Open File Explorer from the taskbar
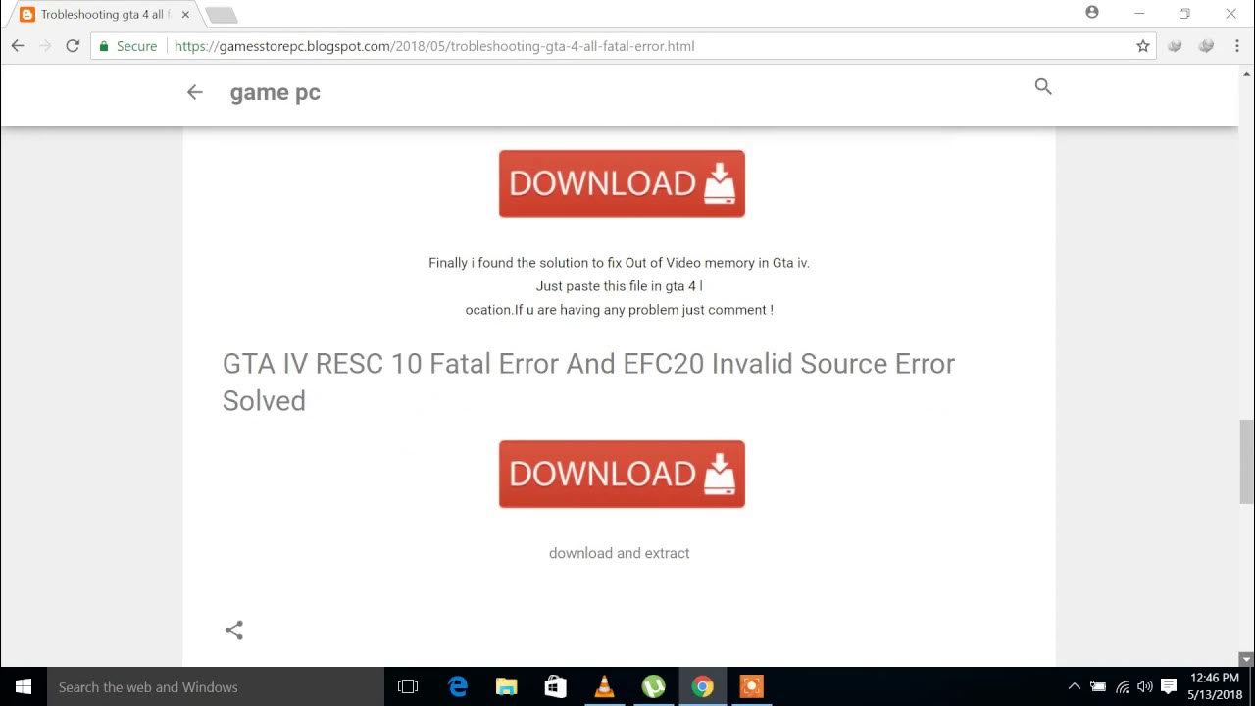Viewport: 1255px width, 706px height. coord(506,686)
